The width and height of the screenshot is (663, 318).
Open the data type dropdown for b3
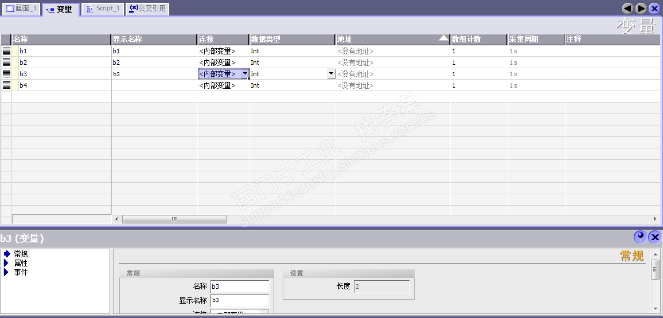tap(331, 74)
